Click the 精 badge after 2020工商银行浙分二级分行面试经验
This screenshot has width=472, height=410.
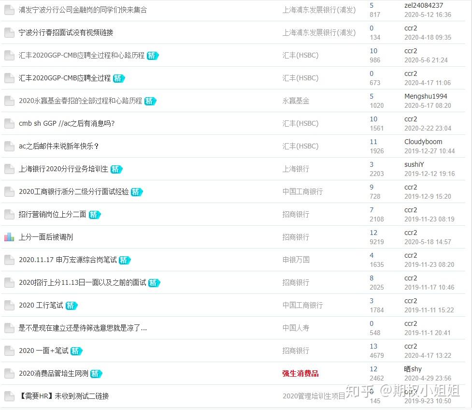click(x=137, y=192)
